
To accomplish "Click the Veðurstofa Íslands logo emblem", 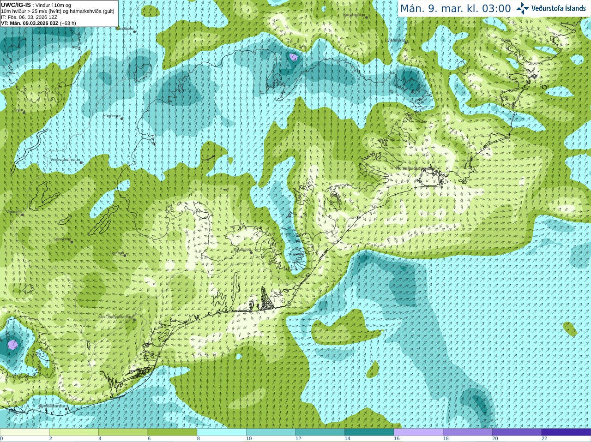I will click(523, 8).
